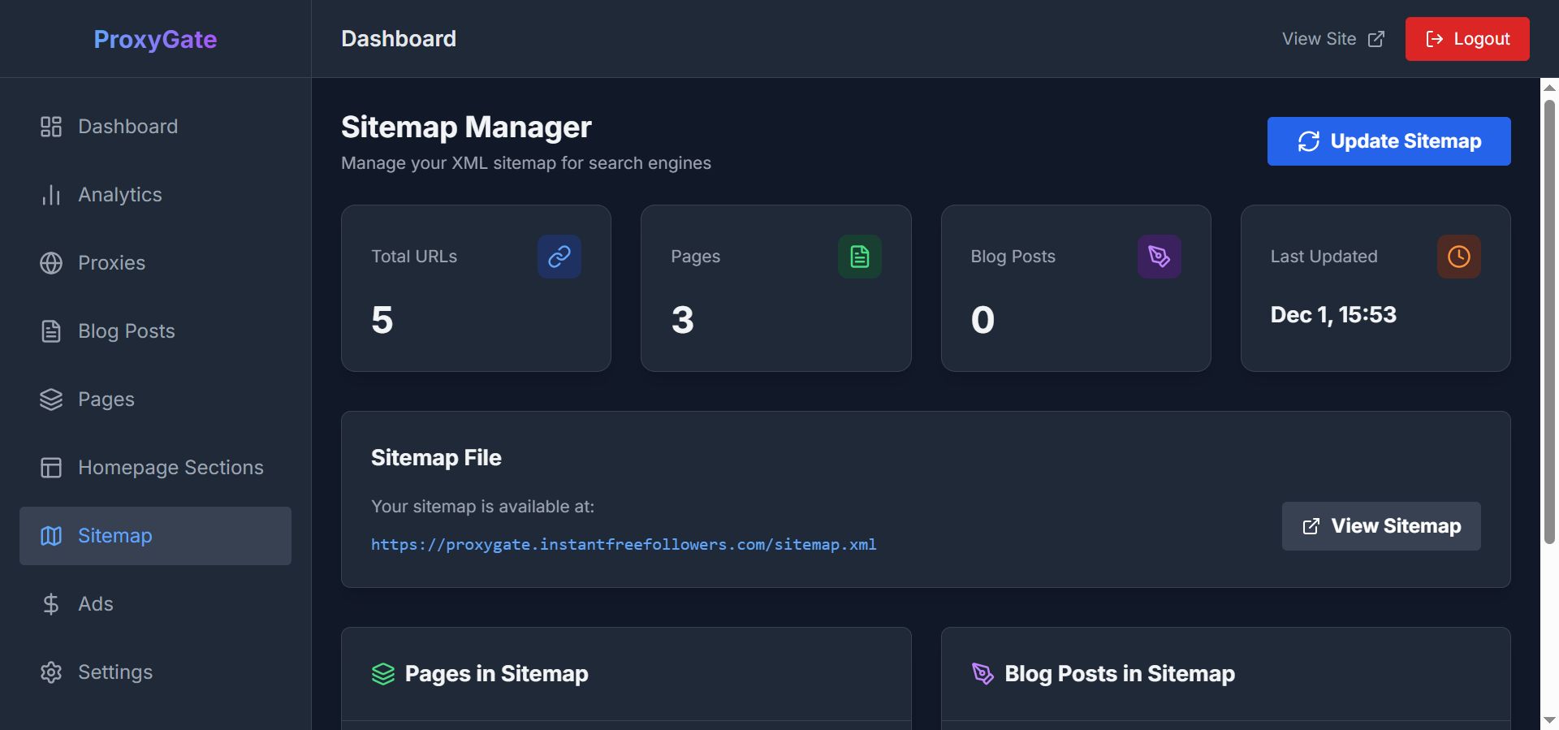Click the gear icon for Settings in sidebar
Viewport: 1559px width, 730px height.
pyautogui.click(x=51, y=672)
